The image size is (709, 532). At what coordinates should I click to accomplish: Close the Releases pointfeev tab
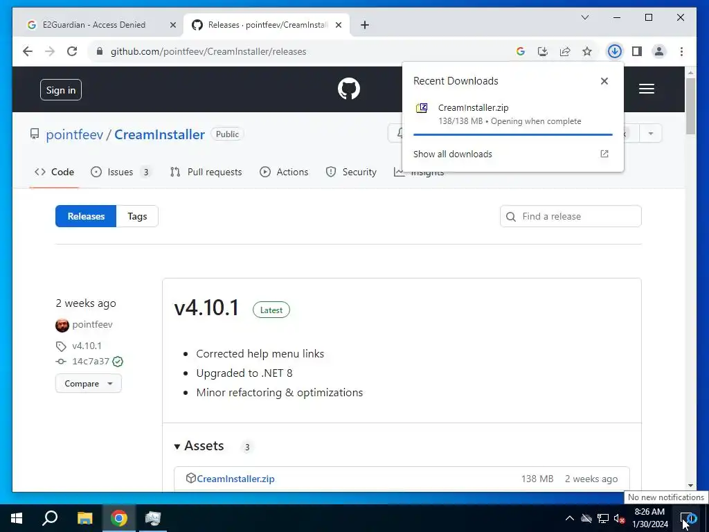click(338, 25)
